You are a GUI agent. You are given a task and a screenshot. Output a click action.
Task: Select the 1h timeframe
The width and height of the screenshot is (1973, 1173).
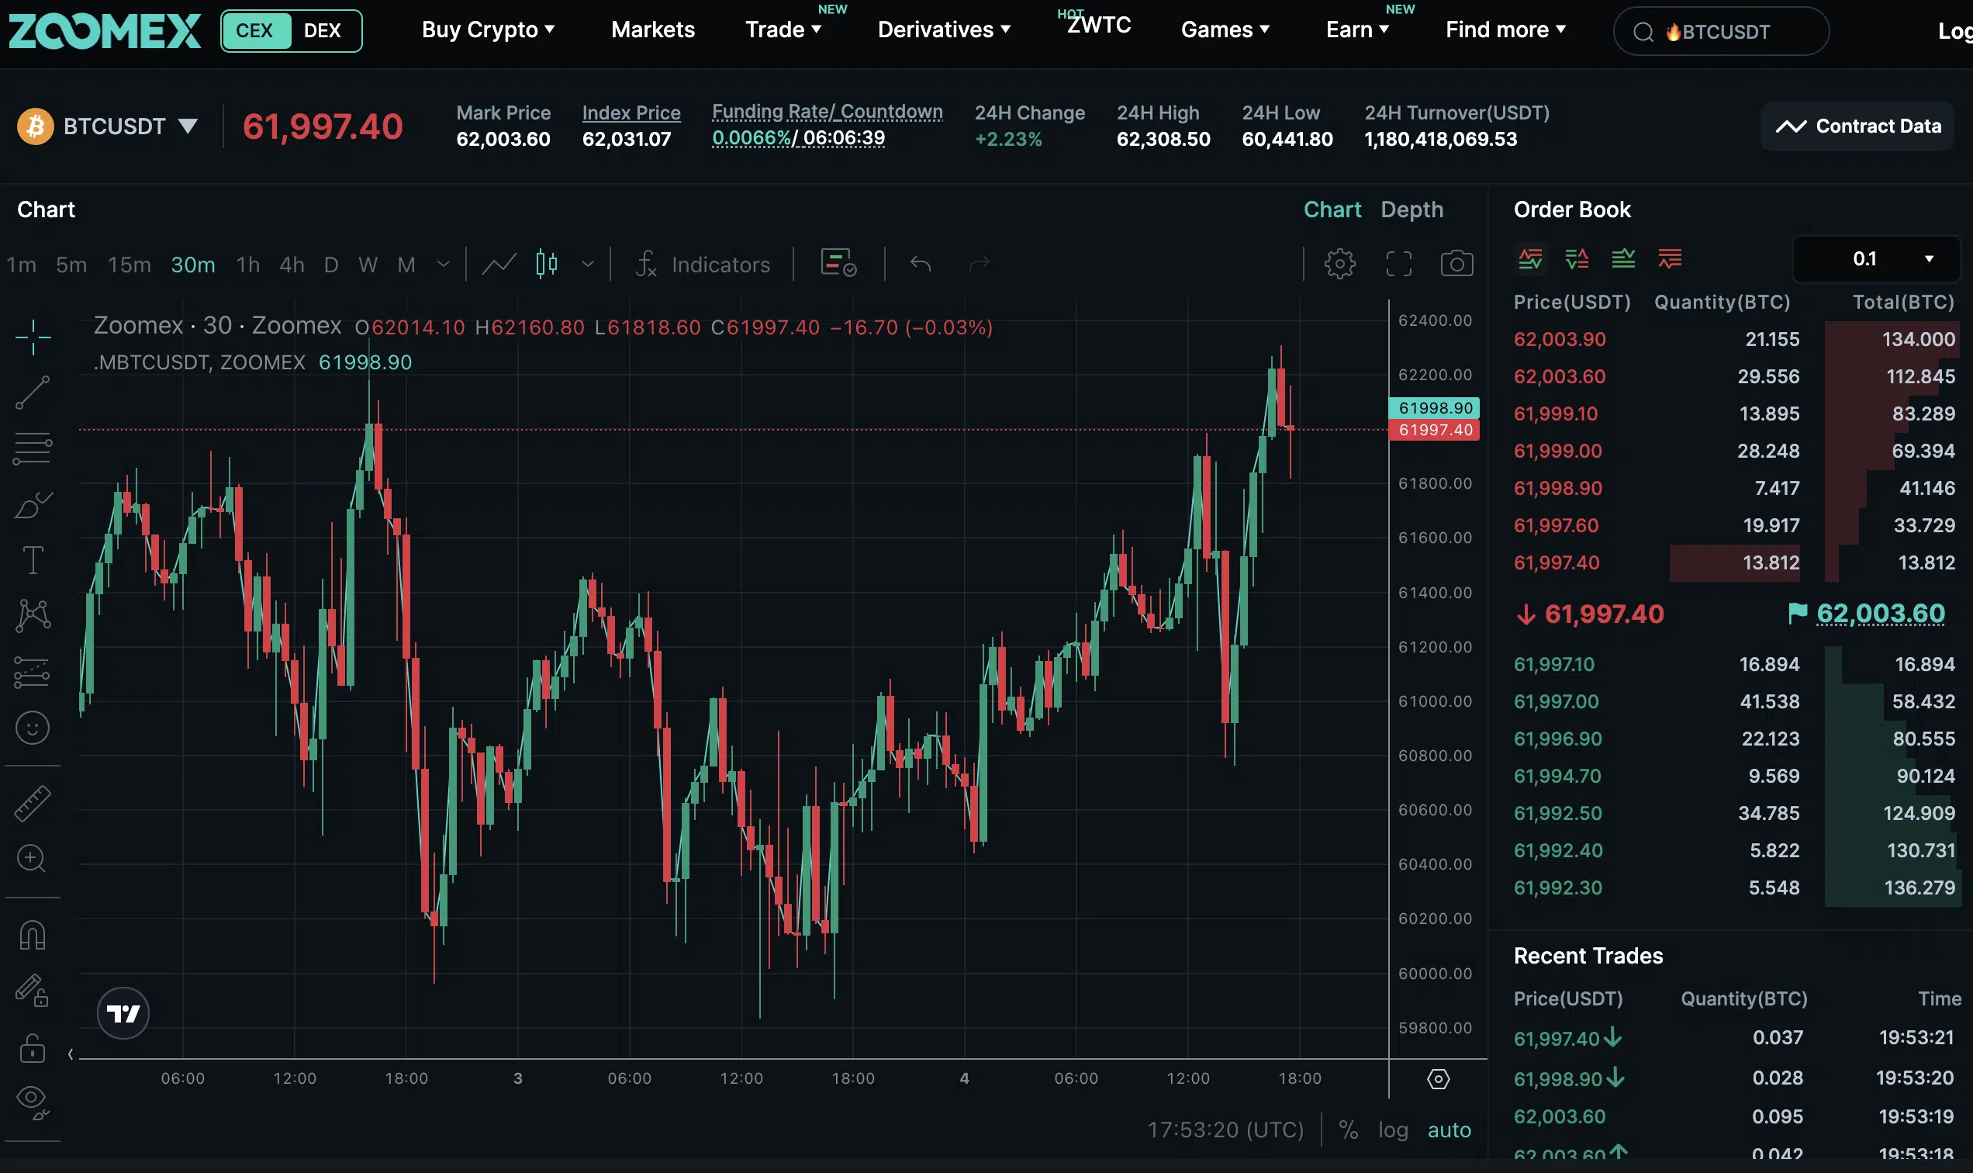point(247,265)
